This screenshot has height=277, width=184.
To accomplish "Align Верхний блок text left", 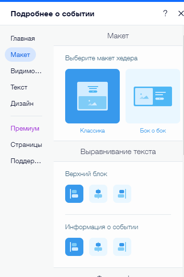I will [74, 194].
